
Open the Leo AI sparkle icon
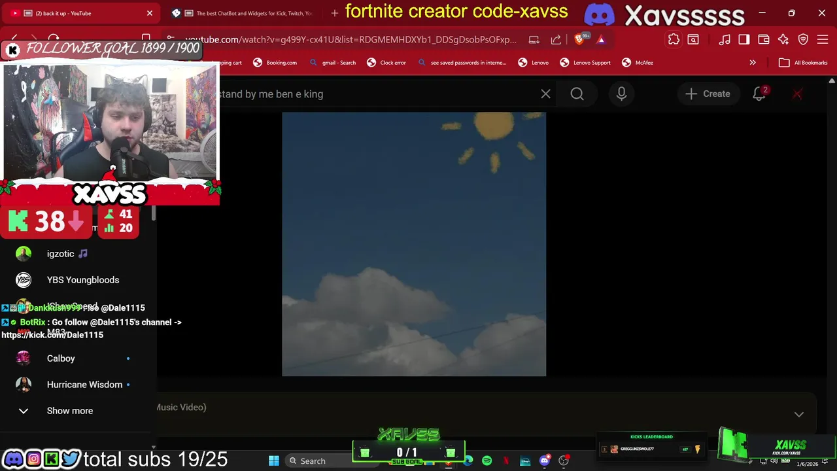(783, 39)
